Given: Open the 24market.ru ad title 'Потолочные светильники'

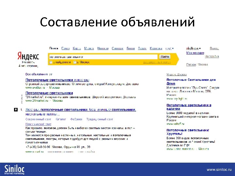Looking at the screenshot, I should [x=49, y=93].
